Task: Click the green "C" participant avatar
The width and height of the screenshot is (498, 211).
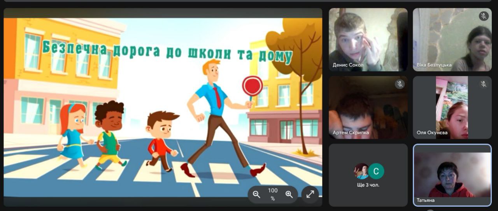Action: coord(376,171)
